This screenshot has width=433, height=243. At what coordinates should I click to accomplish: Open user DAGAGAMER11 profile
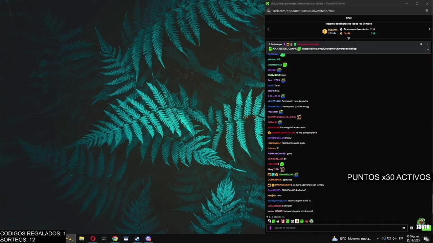click(283, 185)
